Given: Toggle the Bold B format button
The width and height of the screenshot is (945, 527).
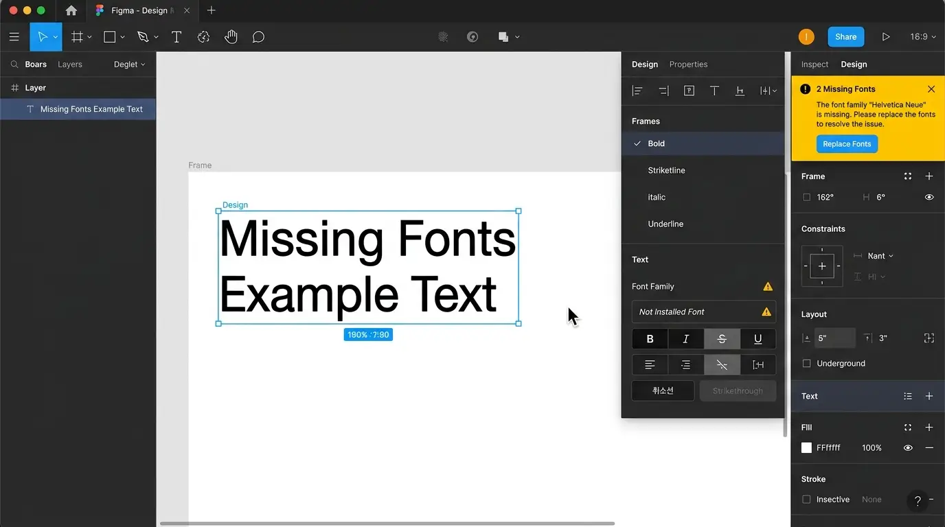Looking at the screenshot, I should pos(650,339).
